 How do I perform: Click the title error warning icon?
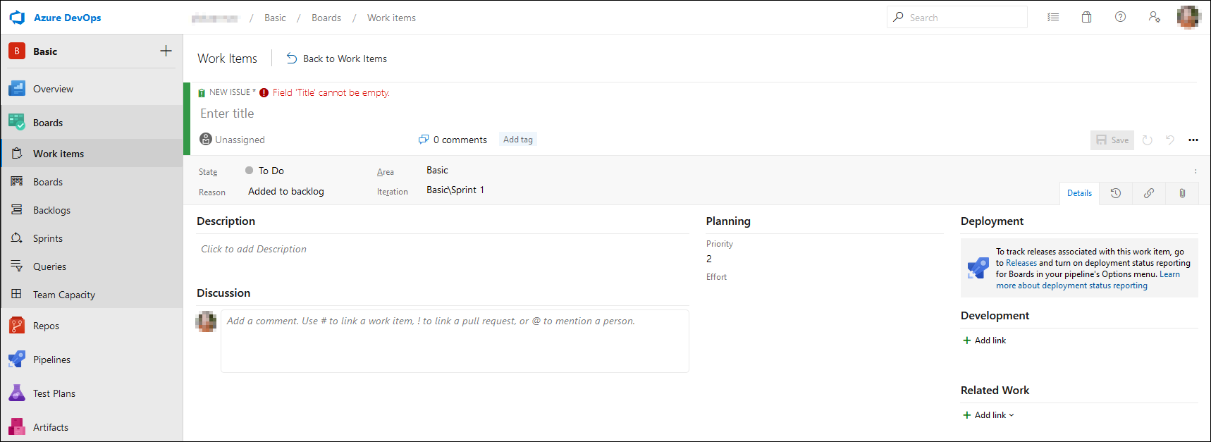point(264,92)
